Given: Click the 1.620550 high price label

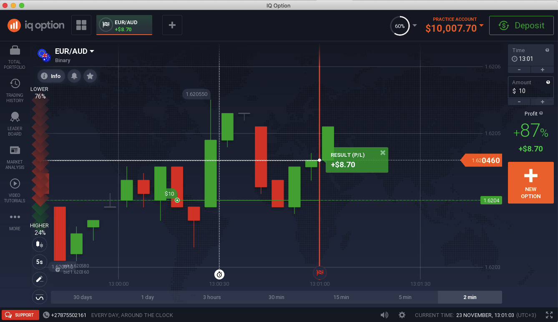Looking at the screenshot, I should [196, 94].
